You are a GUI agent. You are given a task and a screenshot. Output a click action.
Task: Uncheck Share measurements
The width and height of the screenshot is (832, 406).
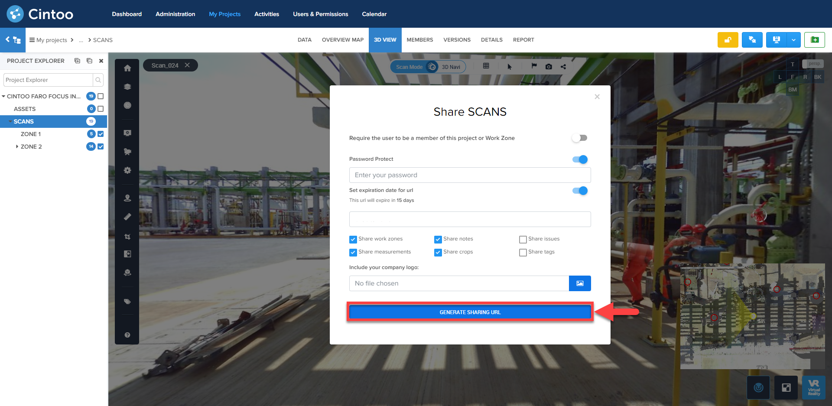point(353,252)
